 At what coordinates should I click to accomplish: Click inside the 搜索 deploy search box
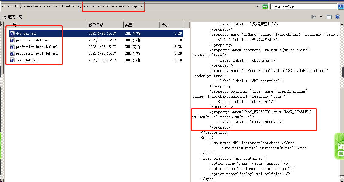point(304,6)
